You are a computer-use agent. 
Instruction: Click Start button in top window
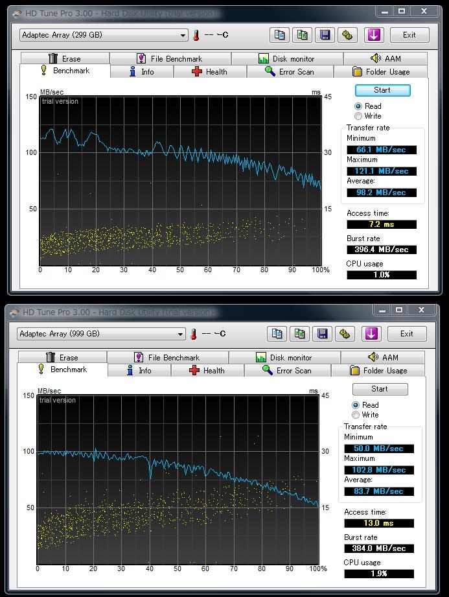(x=382, y=90)
